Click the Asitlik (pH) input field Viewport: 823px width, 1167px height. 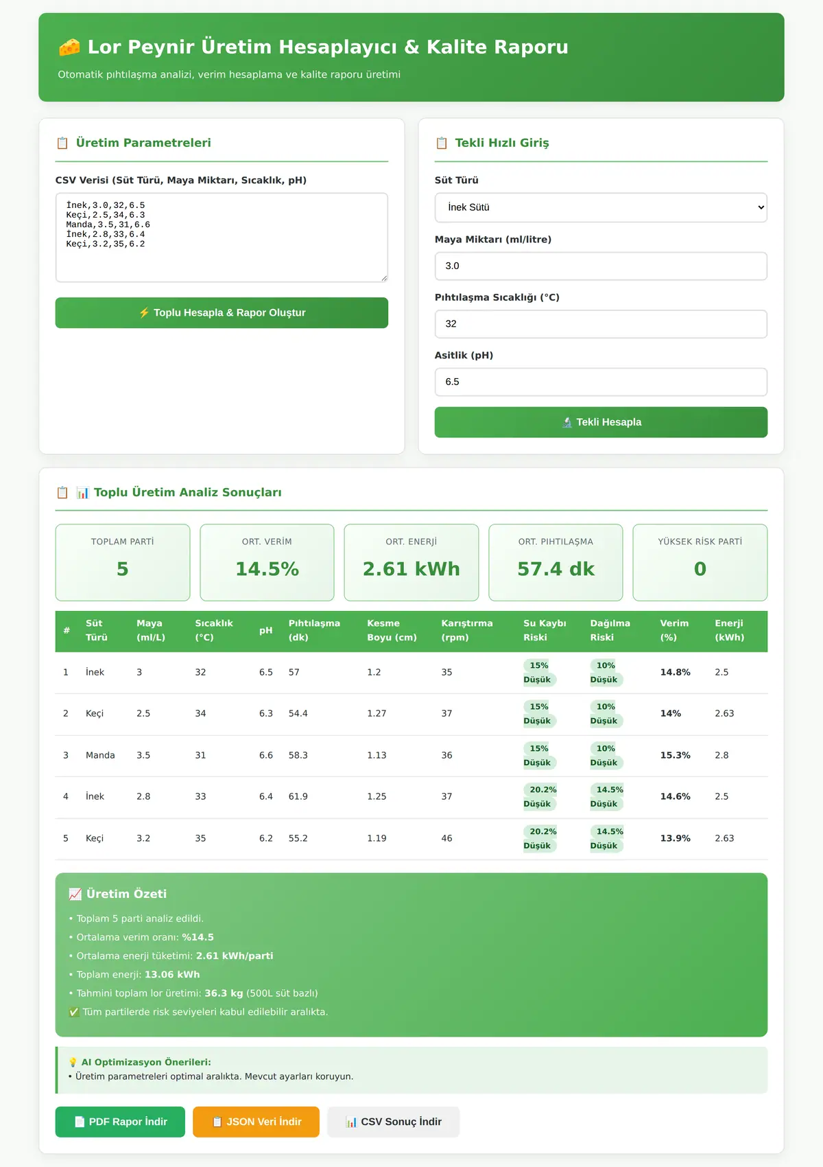(601, 382)
